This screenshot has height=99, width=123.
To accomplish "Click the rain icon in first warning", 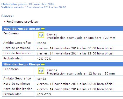I will (x=41, y=35).
